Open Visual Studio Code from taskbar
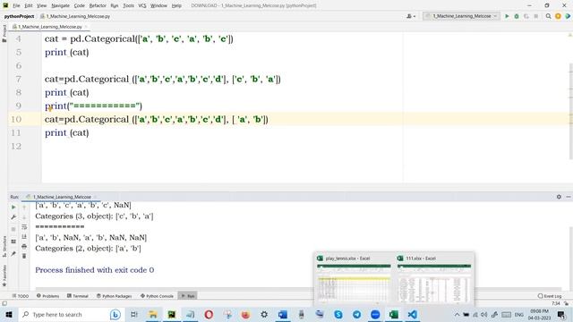This screenshot has height=322, width=573. pos(412,314)
